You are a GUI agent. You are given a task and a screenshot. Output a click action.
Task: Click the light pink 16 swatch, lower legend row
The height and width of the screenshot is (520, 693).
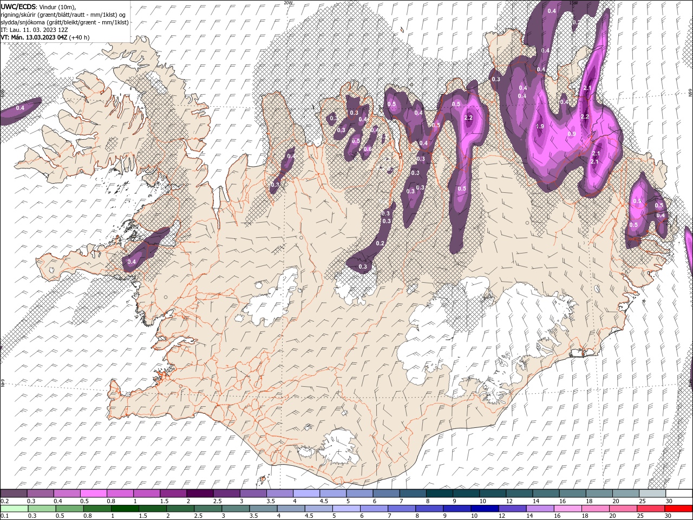tap(568, 509)
